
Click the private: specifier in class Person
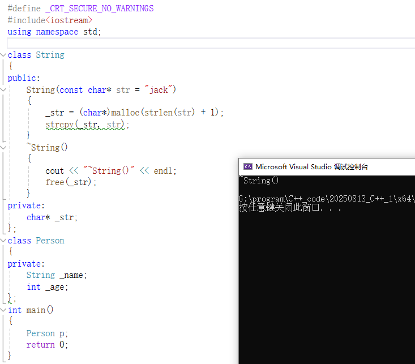(26, 264)
